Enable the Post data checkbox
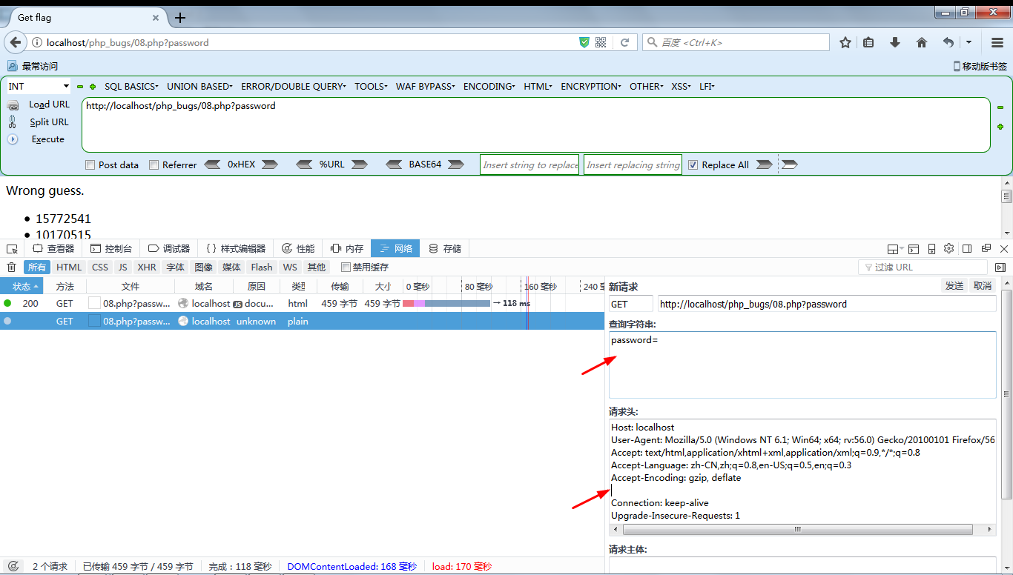Screen dimensions: 1013x575 (x=90, y=164)
